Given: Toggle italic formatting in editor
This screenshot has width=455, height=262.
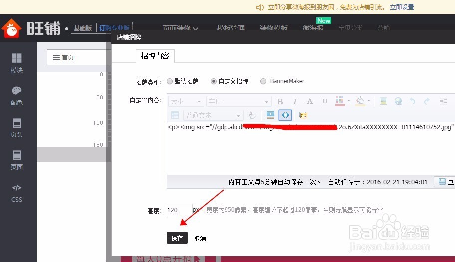Looking at the screenshot, I should 295,101.
